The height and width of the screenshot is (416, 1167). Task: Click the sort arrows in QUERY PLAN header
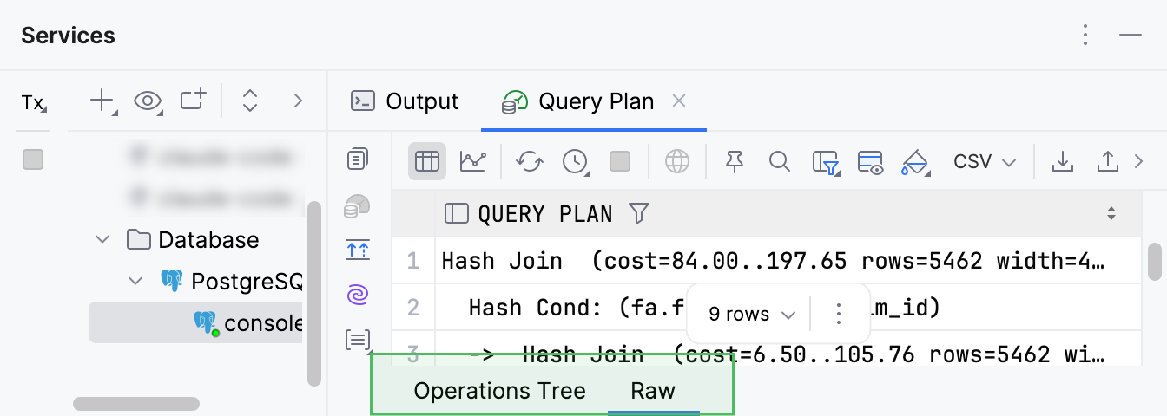[1111, 213]
